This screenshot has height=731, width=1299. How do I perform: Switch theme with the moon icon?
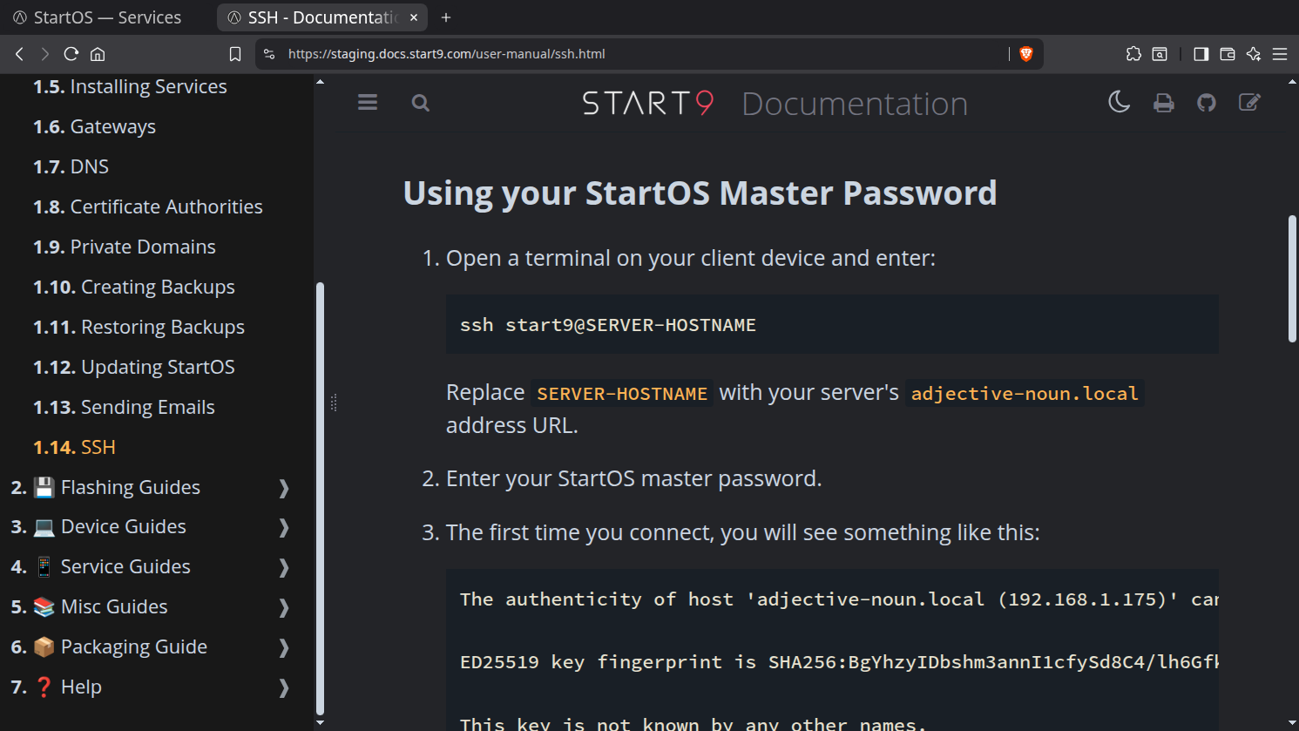click(x=1120, y=103)
